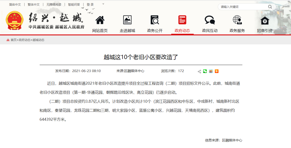Click the 政民互动 chat bubbles icon
Viewport: 291px width, 148px height.
[x=210, y=20]
